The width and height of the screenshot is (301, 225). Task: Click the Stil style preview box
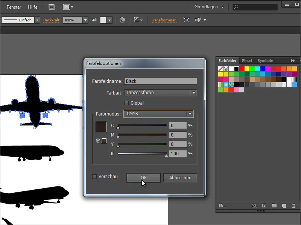pos(103,20)
